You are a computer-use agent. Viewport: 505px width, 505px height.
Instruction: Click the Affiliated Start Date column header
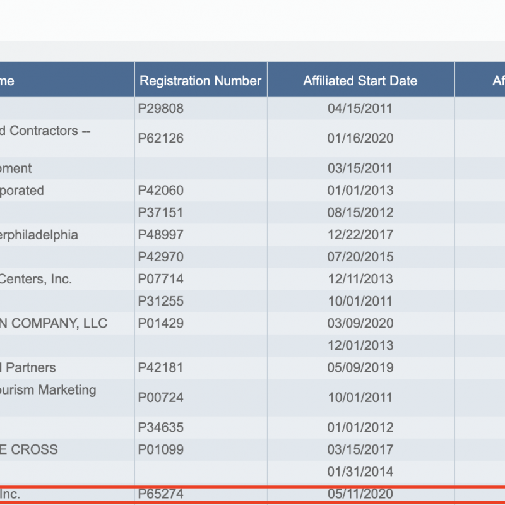point(360,81)
